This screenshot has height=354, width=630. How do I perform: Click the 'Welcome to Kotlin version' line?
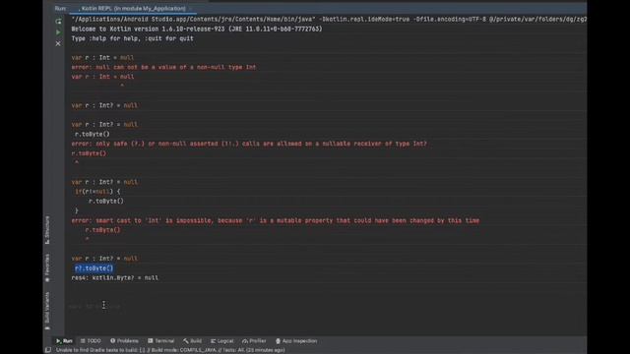197,29
